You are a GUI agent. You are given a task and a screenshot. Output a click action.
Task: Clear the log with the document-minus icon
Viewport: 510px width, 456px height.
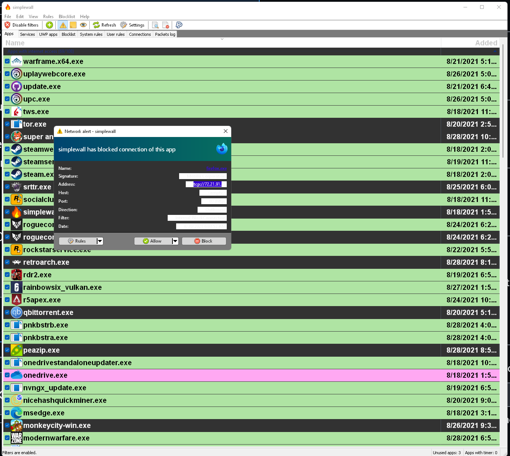click(x=166, y=25)
